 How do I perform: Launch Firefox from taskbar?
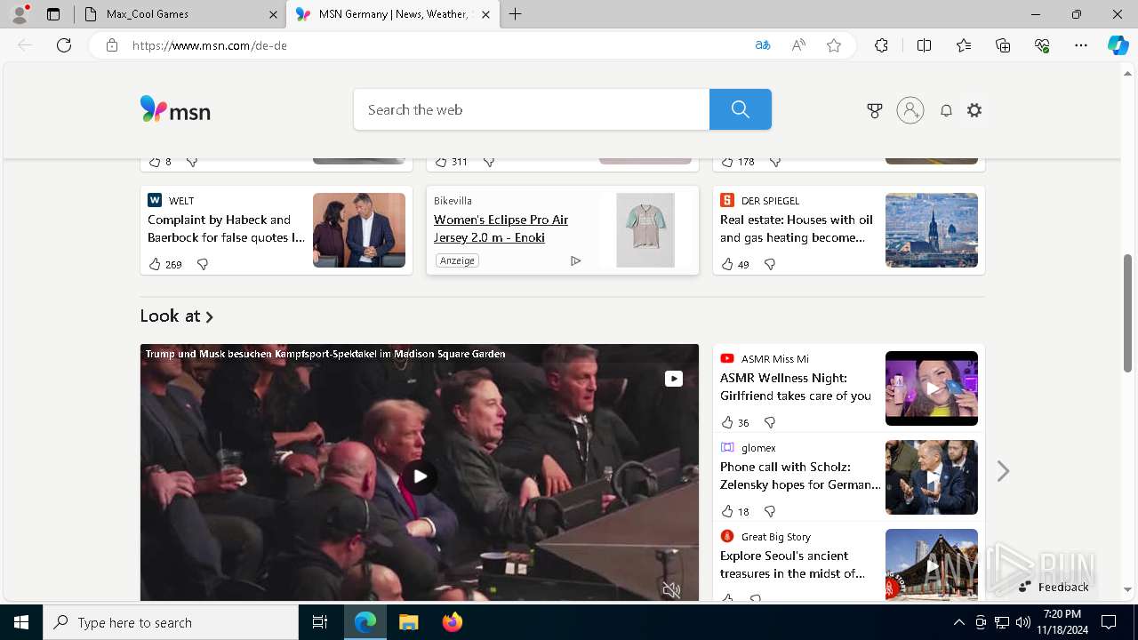pos(453,622)
